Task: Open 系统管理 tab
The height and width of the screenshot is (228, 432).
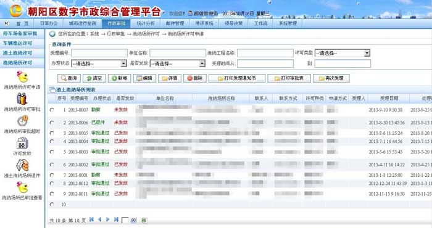Action: tap(288, 23)
